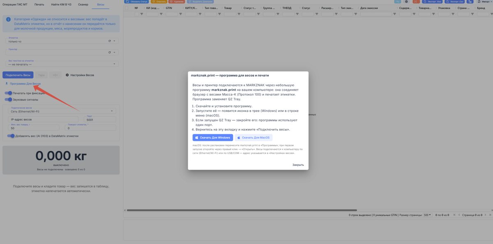Sort by the GTIN column header
Screen dimensions: 493x244
point(169,8)
